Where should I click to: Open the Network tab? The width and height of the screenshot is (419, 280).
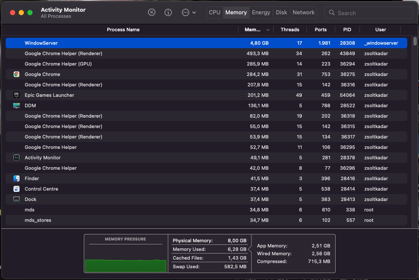click(304, 13)
